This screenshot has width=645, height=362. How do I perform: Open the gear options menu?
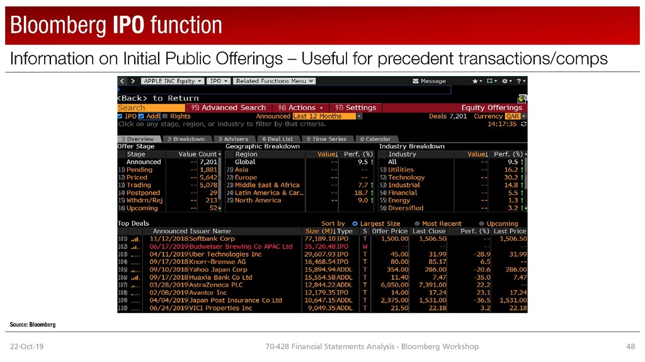pos(506,81)
